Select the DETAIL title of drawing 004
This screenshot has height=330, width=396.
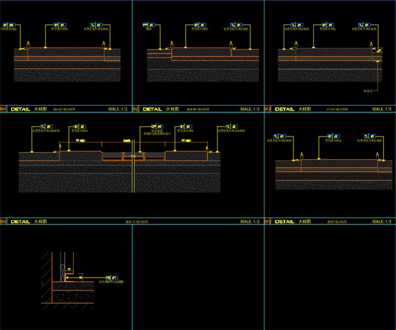click(20, 222)
